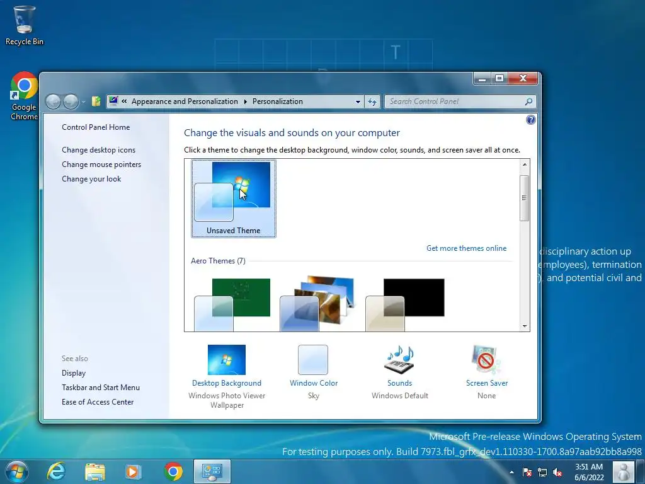Viewport: 645px width, 484px height.
Task: Open Change your look link
Action: click(x=91, y=178)
